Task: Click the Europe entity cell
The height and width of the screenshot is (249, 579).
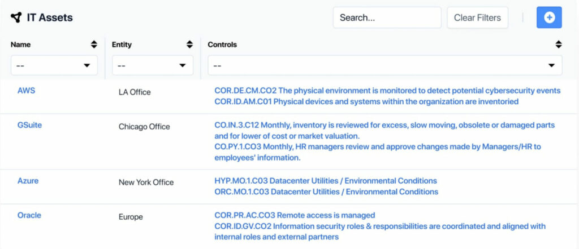Action: (x=131, y=217)
